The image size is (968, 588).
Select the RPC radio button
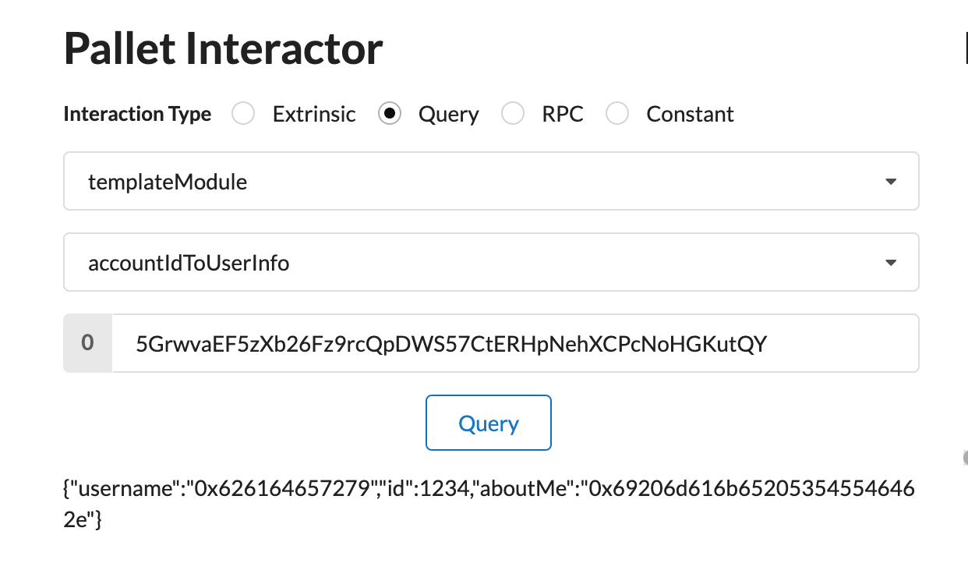click(x=513, y=114)
